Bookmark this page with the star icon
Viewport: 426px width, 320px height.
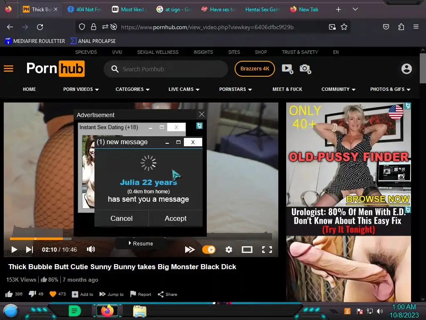coord(344,27)
